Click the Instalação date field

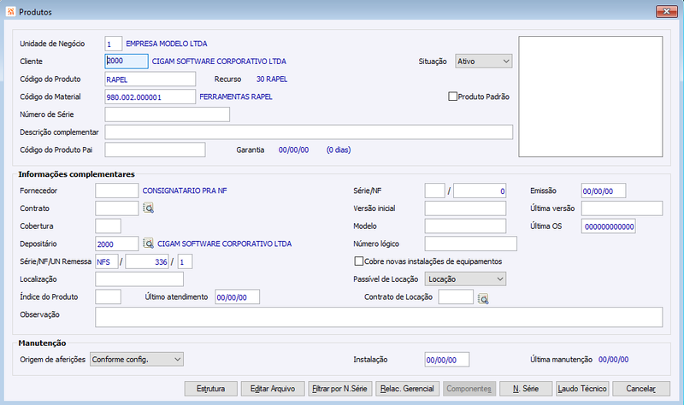click(447, 360)
